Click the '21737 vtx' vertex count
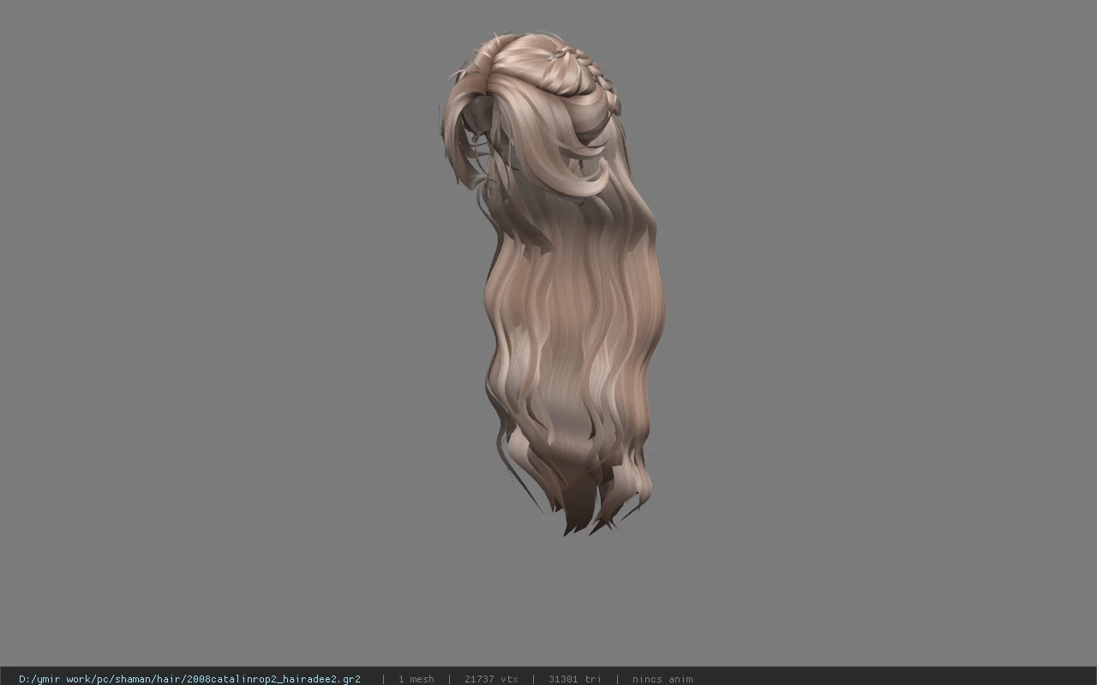1097x685 pixels. coord(491,679)
